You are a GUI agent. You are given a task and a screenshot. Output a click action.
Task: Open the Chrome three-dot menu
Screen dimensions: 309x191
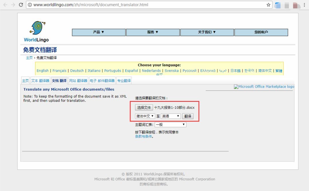pyautogui.click(x=304, y=5)
